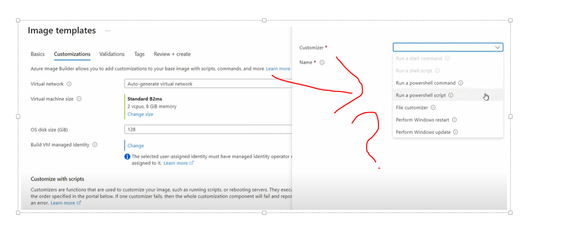The image size is (587, 242).
Task: Click the Customizer dropdown chevron arrow
Action: click(x=497, y=47)
